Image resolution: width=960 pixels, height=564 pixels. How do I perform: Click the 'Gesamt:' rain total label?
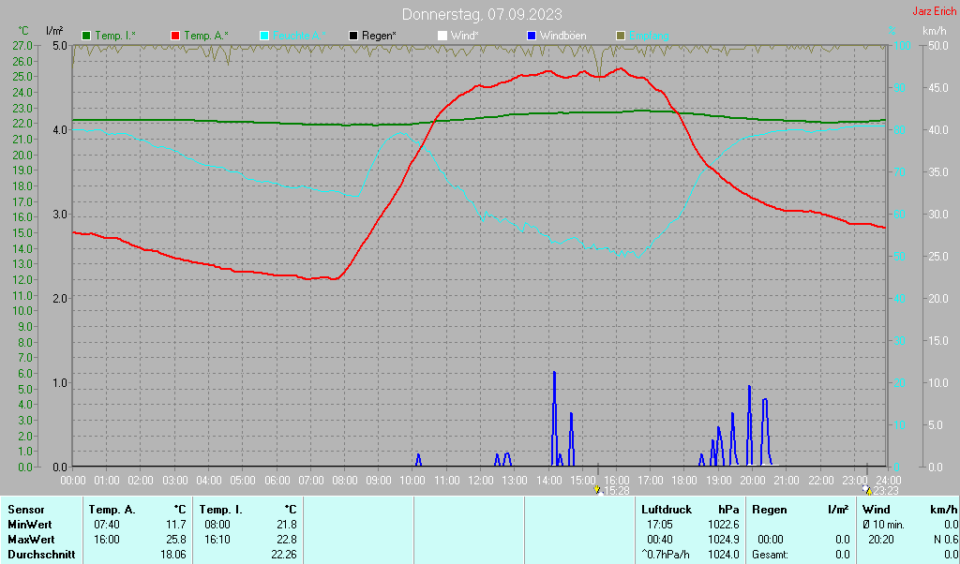pos(771,555)
